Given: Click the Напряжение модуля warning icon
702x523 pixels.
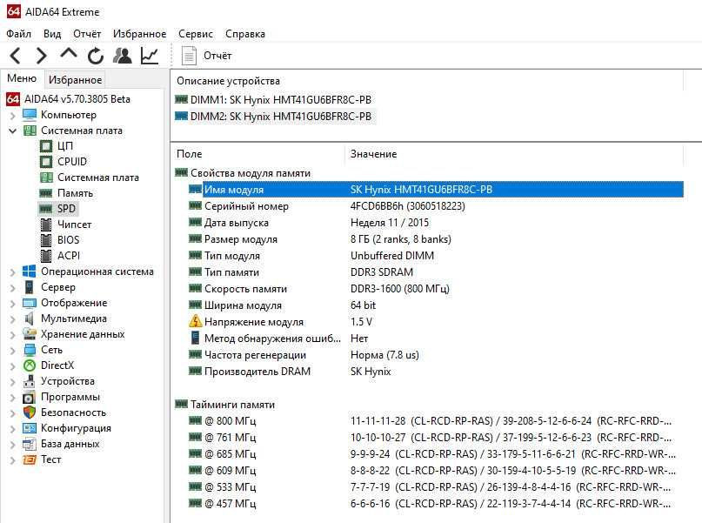Looking at the screenshot, I should tap(195, 321).
